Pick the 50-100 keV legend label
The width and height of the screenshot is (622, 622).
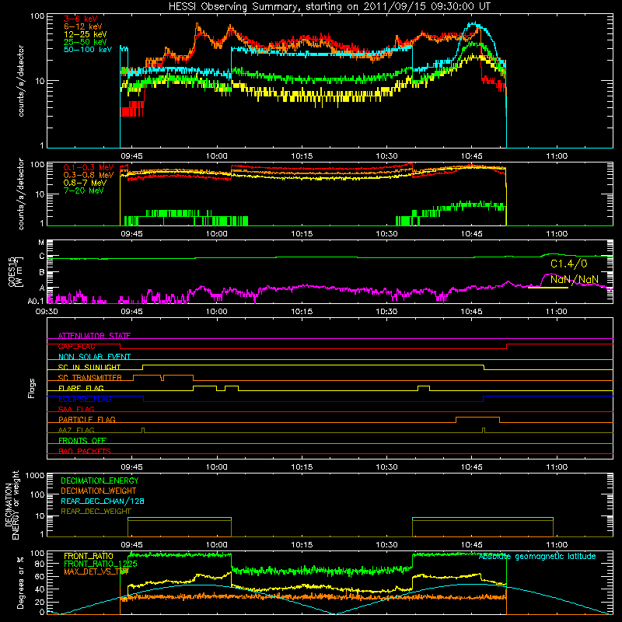(x=88, y=50)
